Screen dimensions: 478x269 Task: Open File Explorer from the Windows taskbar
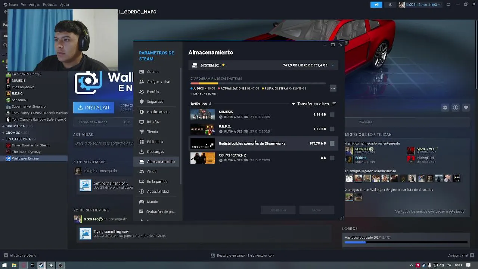click(14, 265)
